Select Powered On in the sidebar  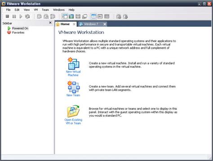click(x=20, y=28)
